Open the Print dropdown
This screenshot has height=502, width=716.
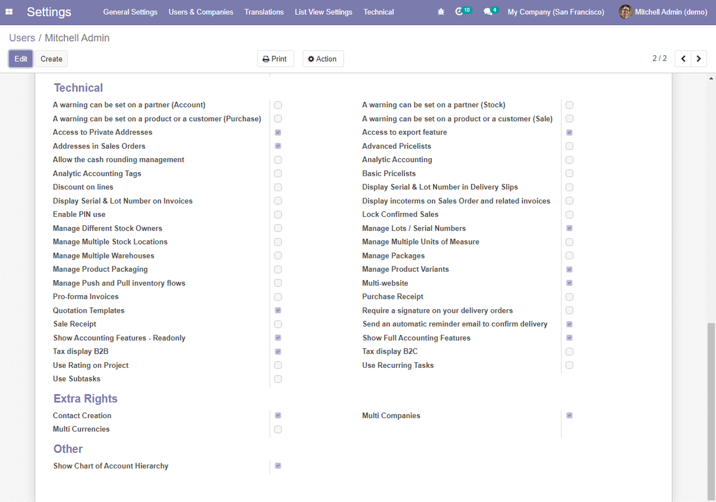[275, 59]
